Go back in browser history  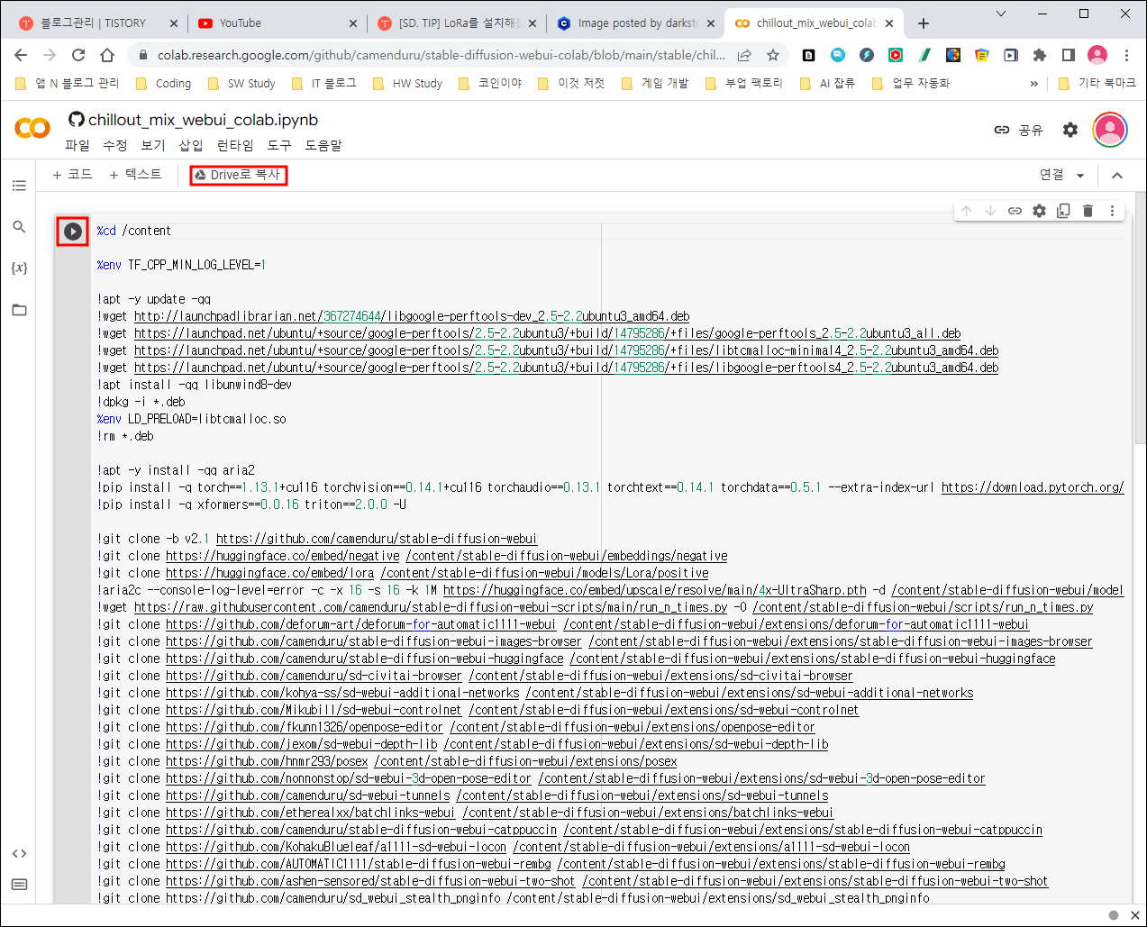21,55
